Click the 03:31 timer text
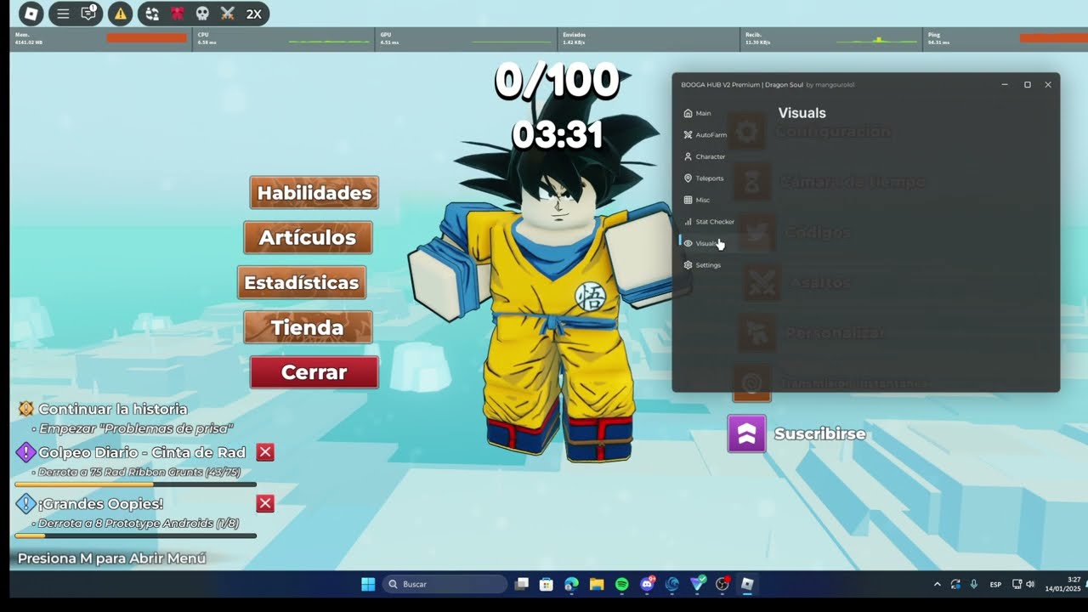Screen dimensions: 1088x612 [558, 135]
